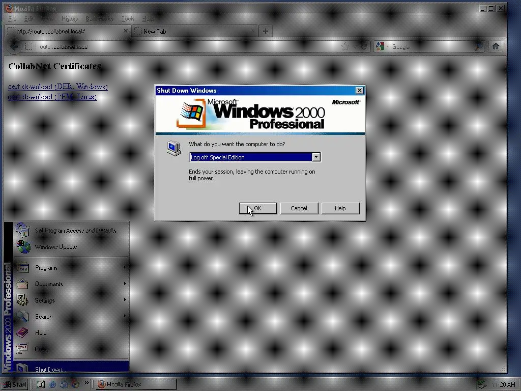Screen dimensions: 521x391
Task: Click the Mozilla Firefox taskbar button
Action: click(136, 384)
